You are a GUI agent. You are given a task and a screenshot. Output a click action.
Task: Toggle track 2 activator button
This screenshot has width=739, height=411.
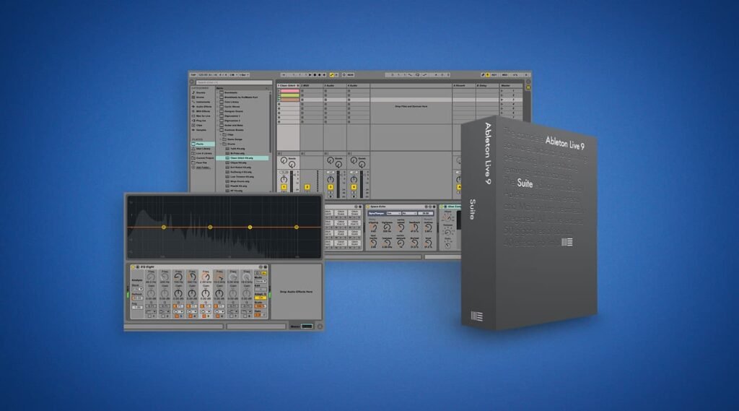point(307,187)
